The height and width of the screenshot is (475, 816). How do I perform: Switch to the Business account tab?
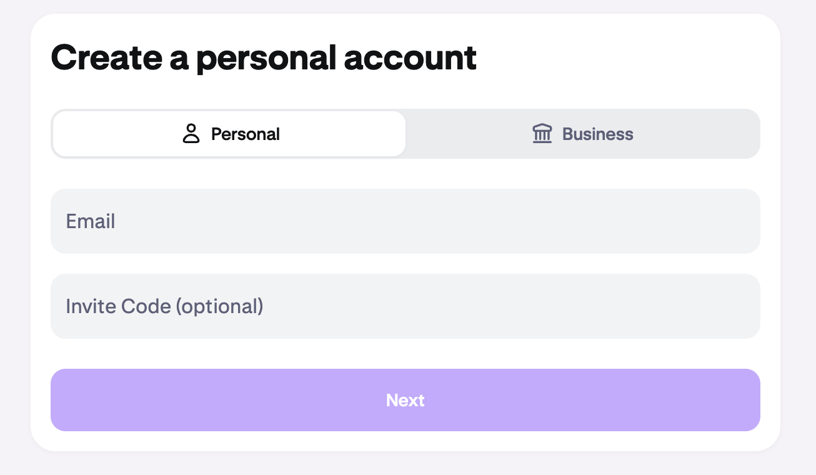click(x=582, y=134)
